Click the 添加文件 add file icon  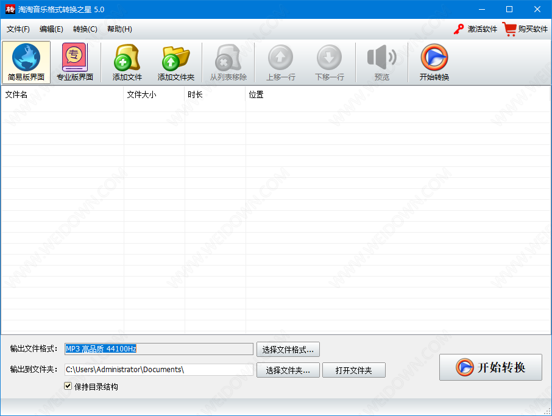click(127, 62)
